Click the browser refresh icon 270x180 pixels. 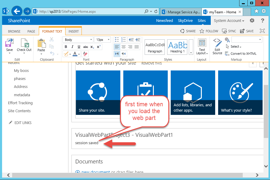tap(156, 11)
